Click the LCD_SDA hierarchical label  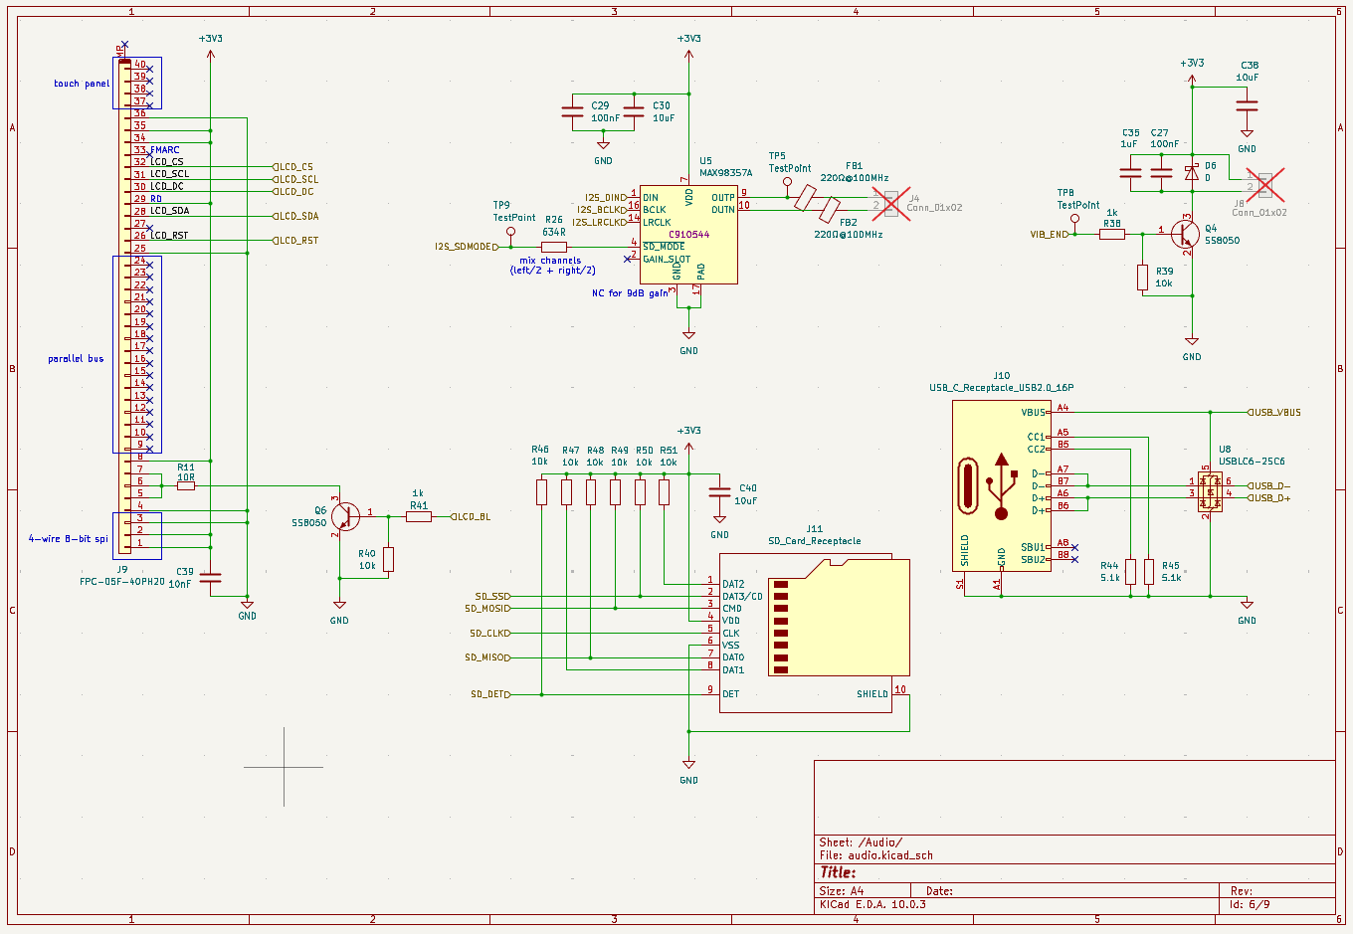[295, 216]
